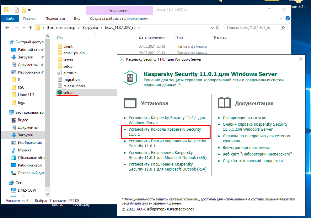The height and width of the screenshot is (218, 311).
Task: Sort by Размер column header
Action: point(220,37)
